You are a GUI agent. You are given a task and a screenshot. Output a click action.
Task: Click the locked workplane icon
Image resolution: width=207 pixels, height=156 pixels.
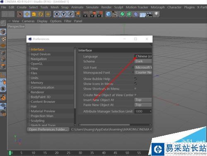tap(3, 106)
